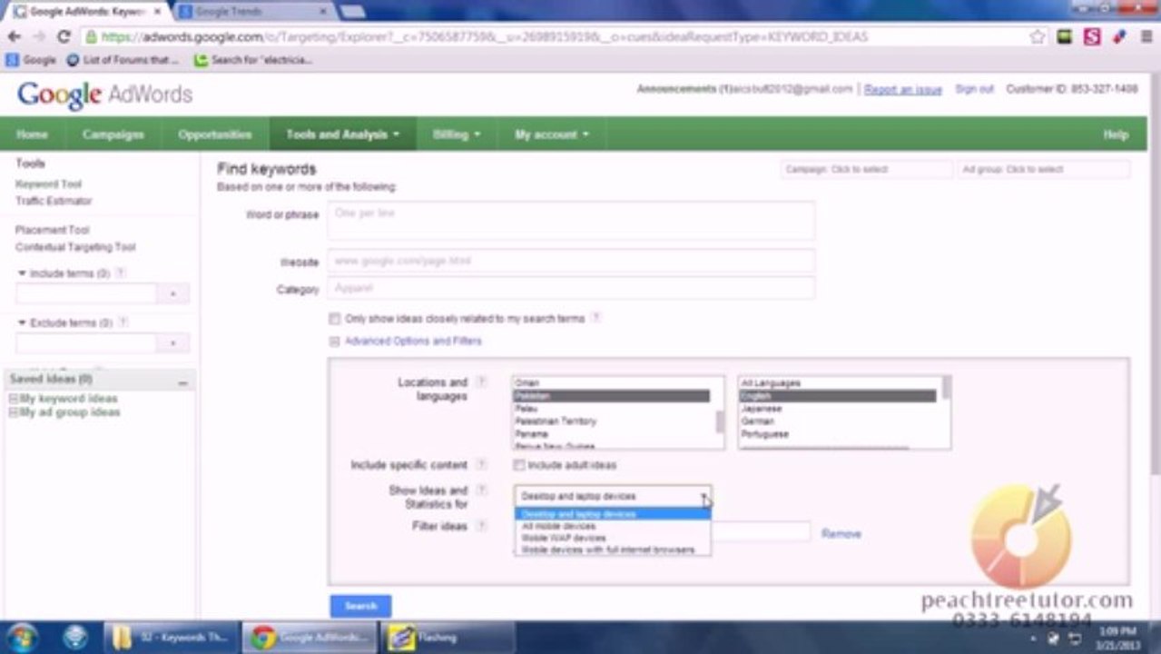Screen dimensions: 1161x654
Task: Click the Word or phrase text box
Action: 571,221
